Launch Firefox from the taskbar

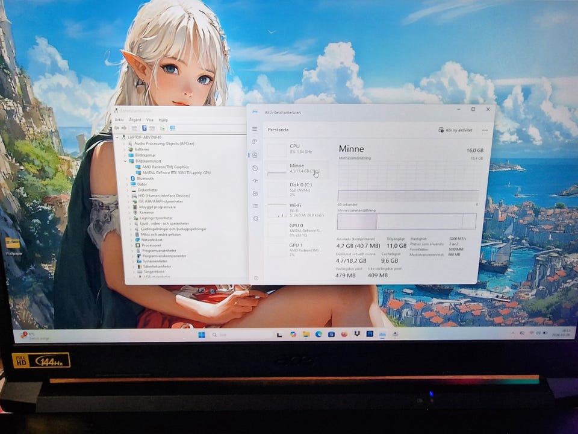344,335
